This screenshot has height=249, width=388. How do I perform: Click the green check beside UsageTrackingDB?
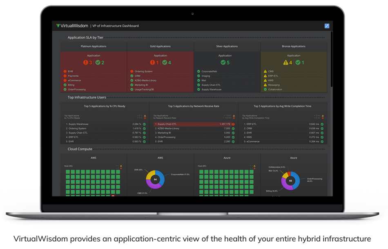click(132, 89)
